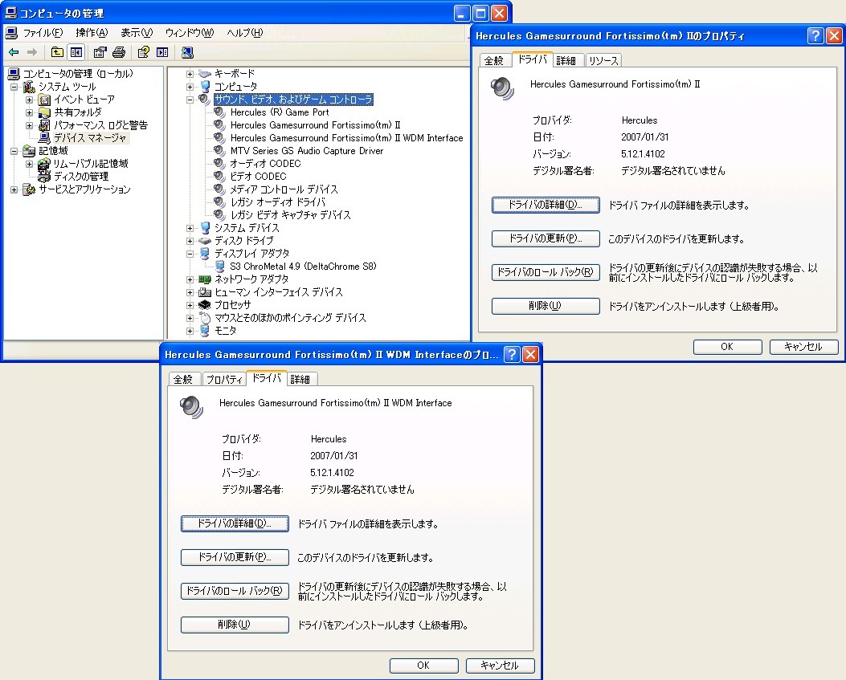
Task: Expand the ネットワーク アダプタ category
Action: pos(190,279)
